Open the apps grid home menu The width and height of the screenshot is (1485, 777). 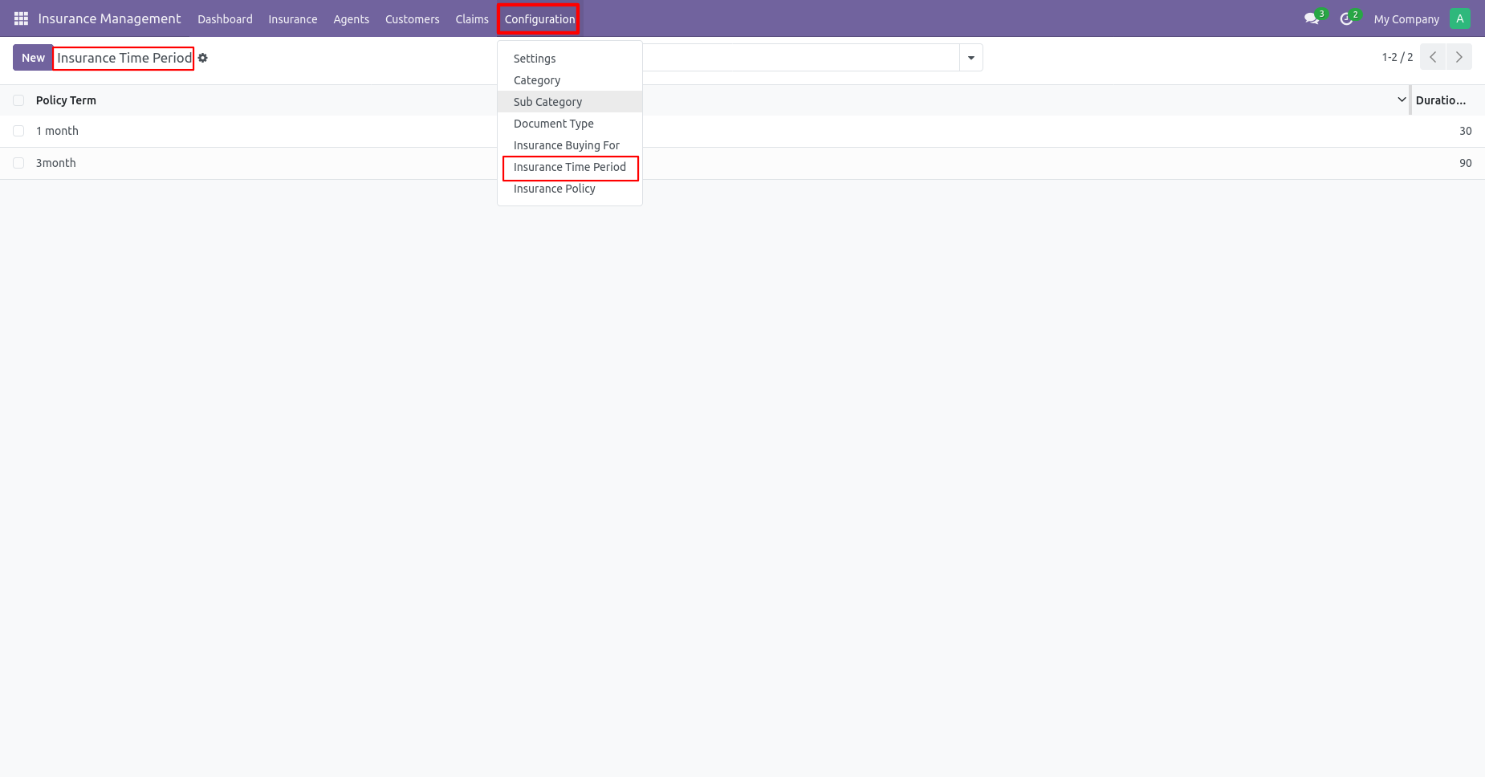[x=21, y=18]
